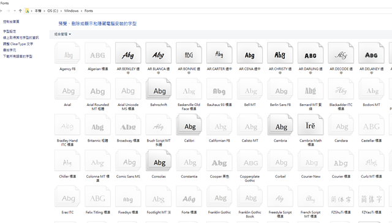
Task: Select the Chiller font icon
Action: pos(67,161)
